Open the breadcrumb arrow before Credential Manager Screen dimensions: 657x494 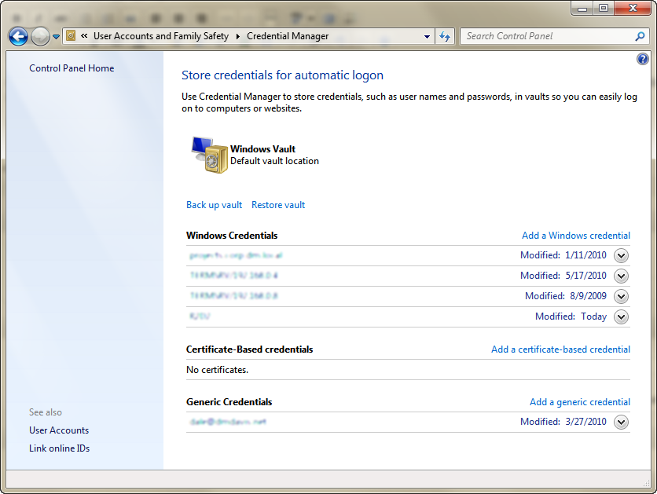tap(237, 37)
